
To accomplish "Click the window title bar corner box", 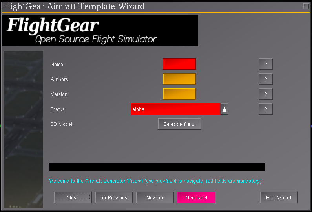I will point(306,6).
